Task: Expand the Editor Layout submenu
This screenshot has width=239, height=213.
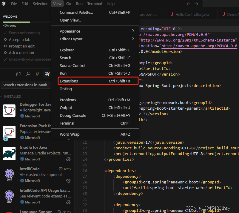Action: (x=95, y=39)
